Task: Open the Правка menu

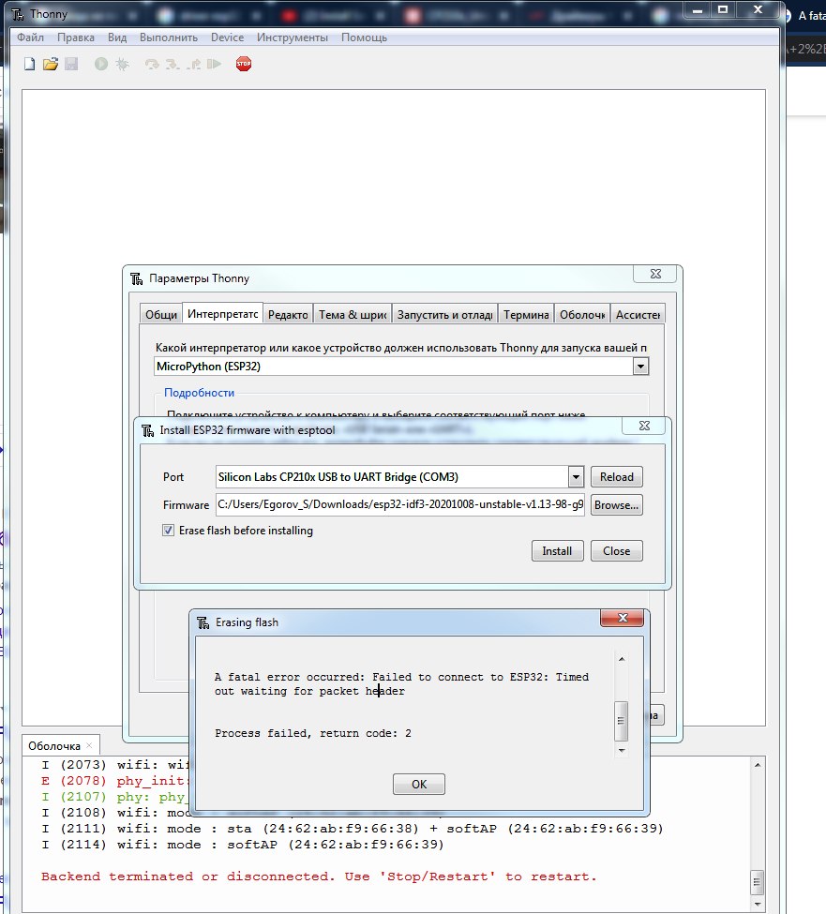Action: (76, 37)
